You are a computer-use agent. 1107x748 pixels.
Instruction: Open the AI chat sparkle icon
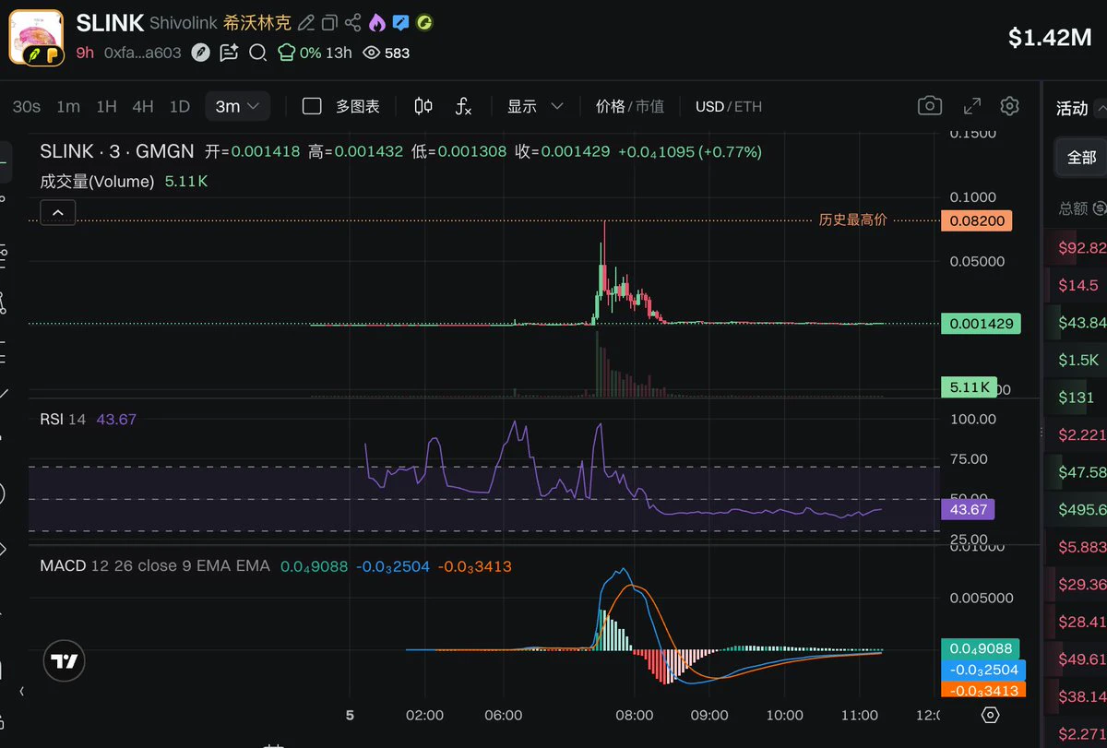click(x=229, y=53)
